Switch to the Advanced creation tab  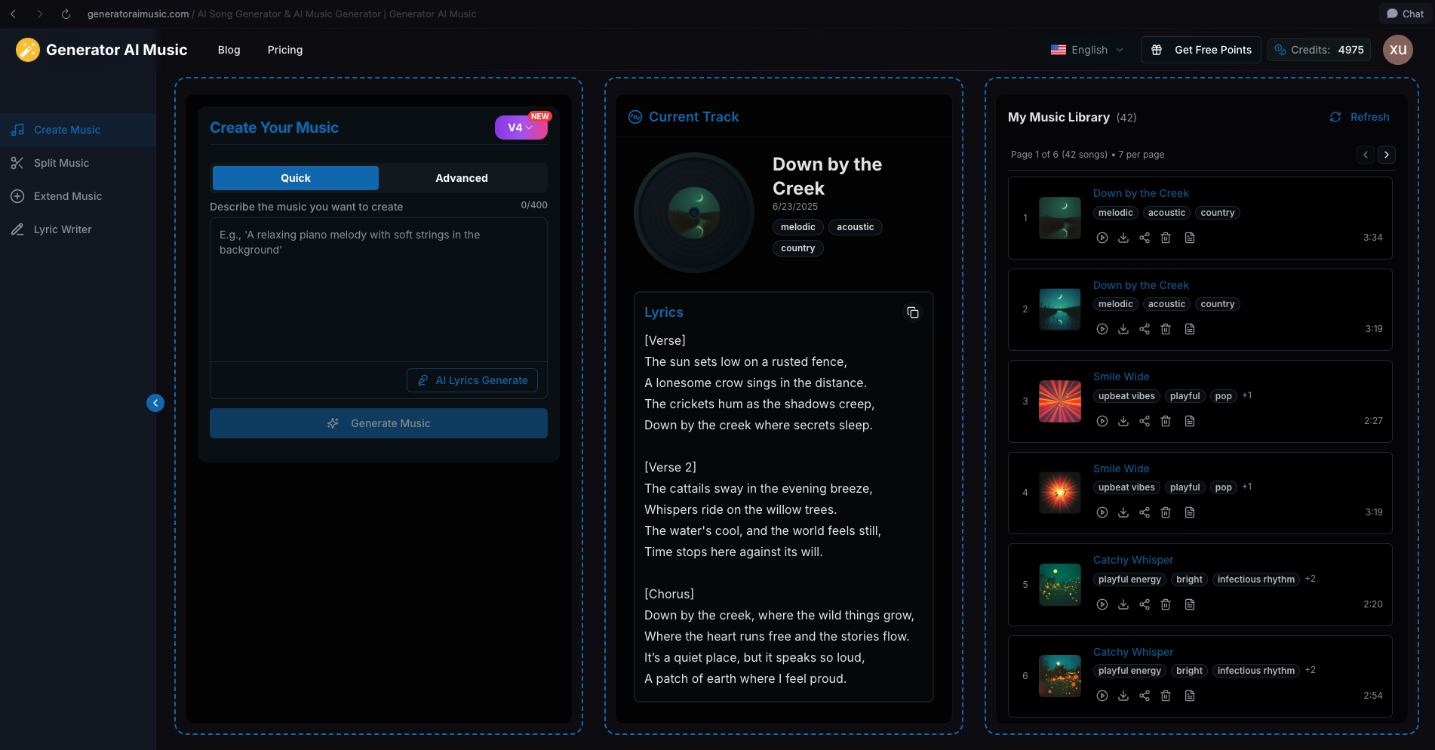click(x=461, y=178)
